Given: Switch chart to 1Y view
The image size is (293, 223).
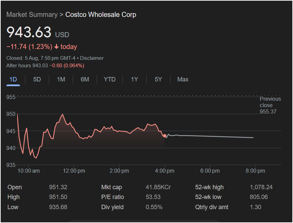Looking at the screenshot, I should (x=135, y=79).
